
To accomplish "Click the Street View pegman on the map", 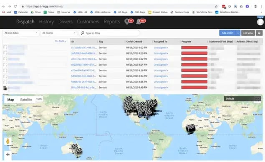I will [x=8, y=141].
